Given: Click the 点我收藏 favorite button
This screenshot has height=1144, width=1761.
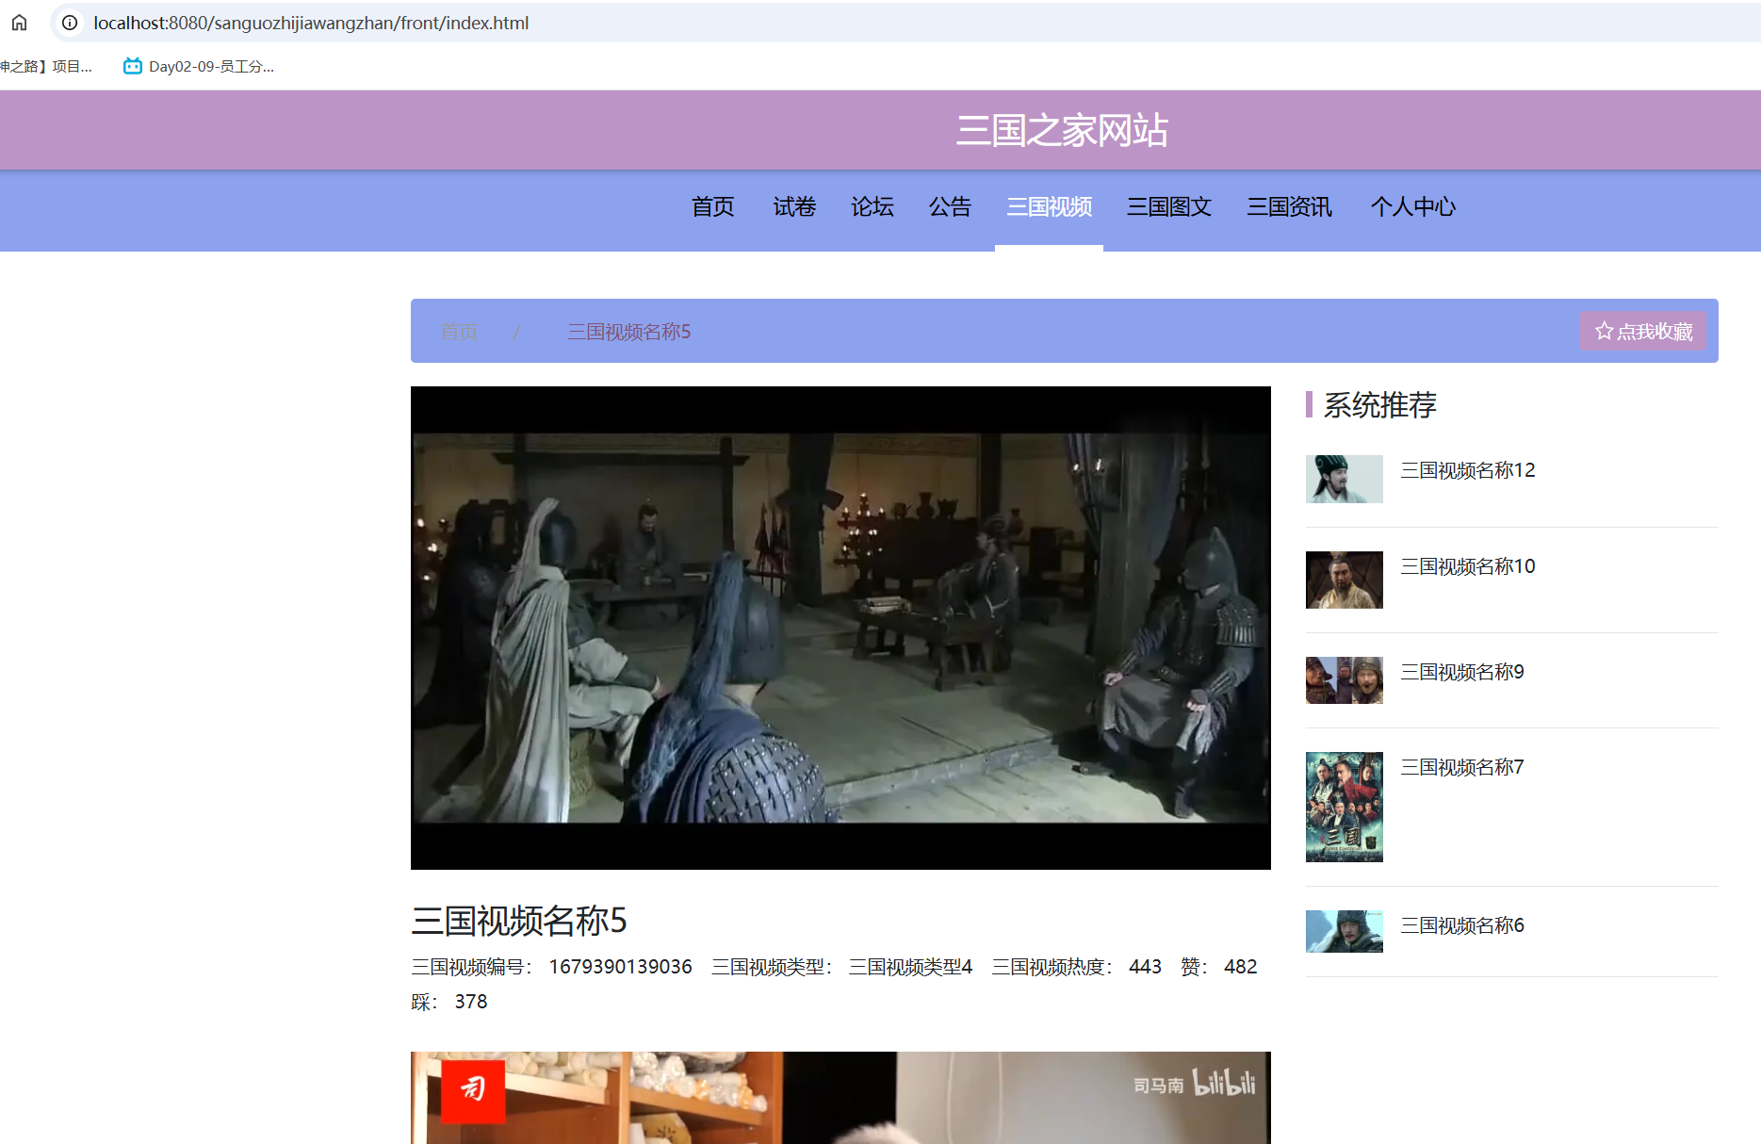Looking at the screenshot, I should [x=1643, y=331].
